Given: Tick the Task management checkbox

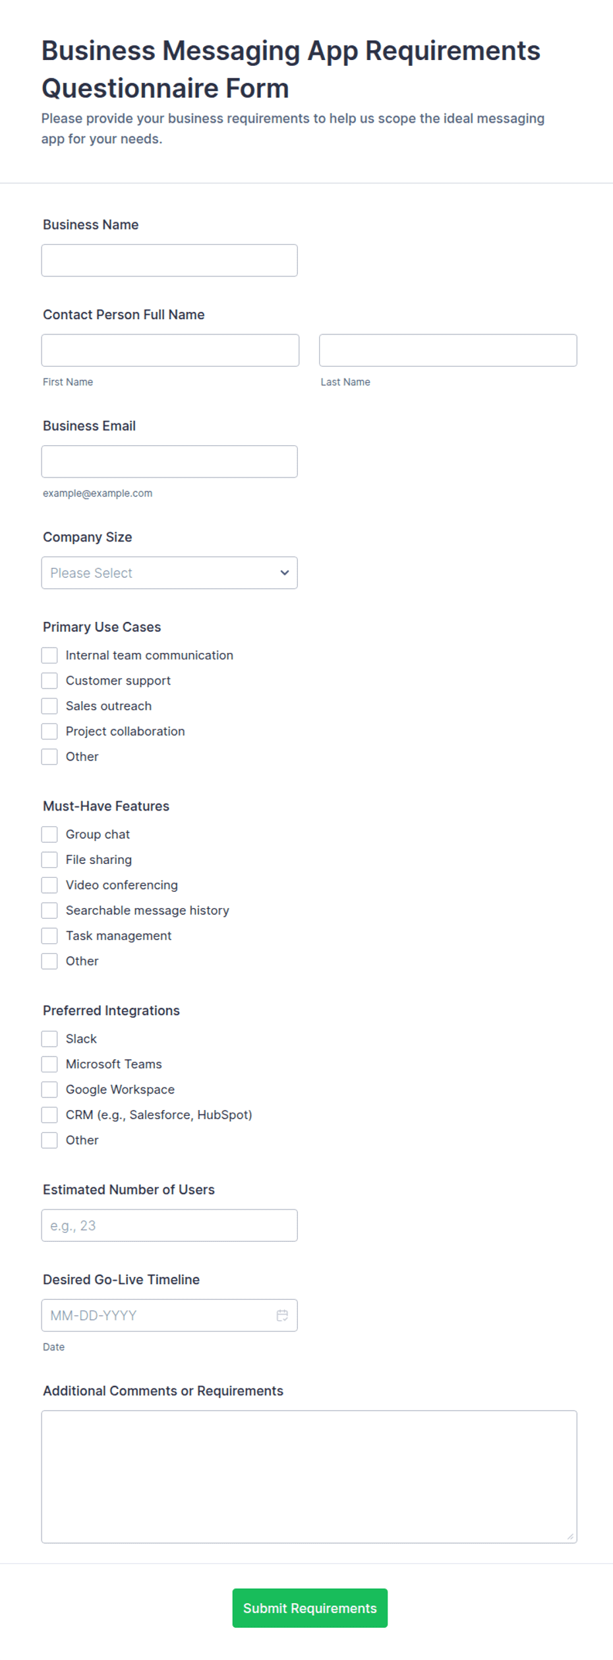Looking at the screenshot, I should click(x=49, y=936).
